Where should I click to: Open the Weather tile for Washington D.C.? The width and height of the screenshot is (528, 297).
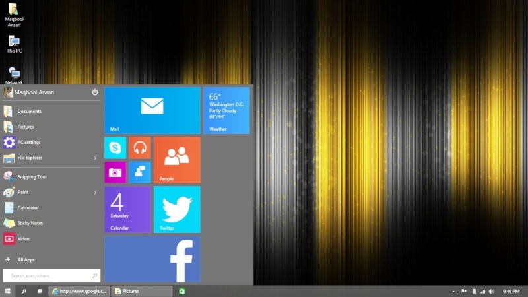click(x=226, y=110)
